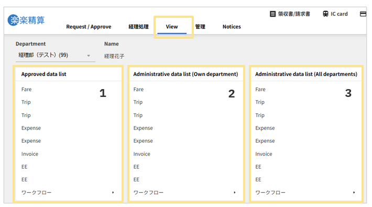Click the 楽楽精算 logo icon

(26, 20)
